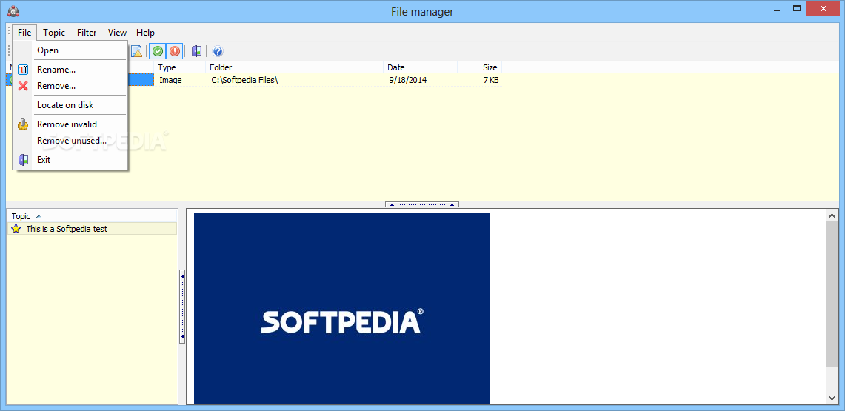
Task: Open the Filter menu
Action: 87,33
